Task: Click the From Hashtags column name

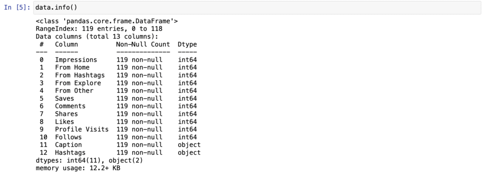Action: [80, 75]
